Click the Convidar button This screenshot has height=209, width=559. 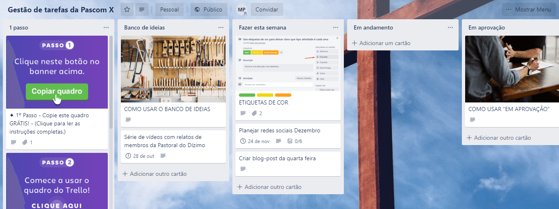[267, 9]
